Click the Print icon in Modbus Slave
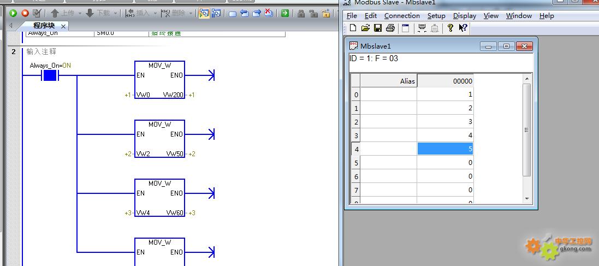 tap(390, 28)
